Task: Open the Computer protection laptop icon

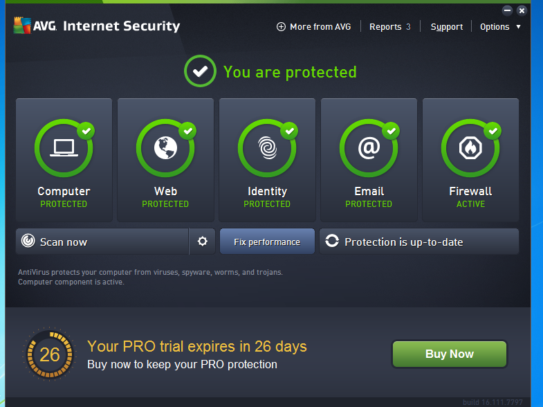Action: tap(64, 148)
